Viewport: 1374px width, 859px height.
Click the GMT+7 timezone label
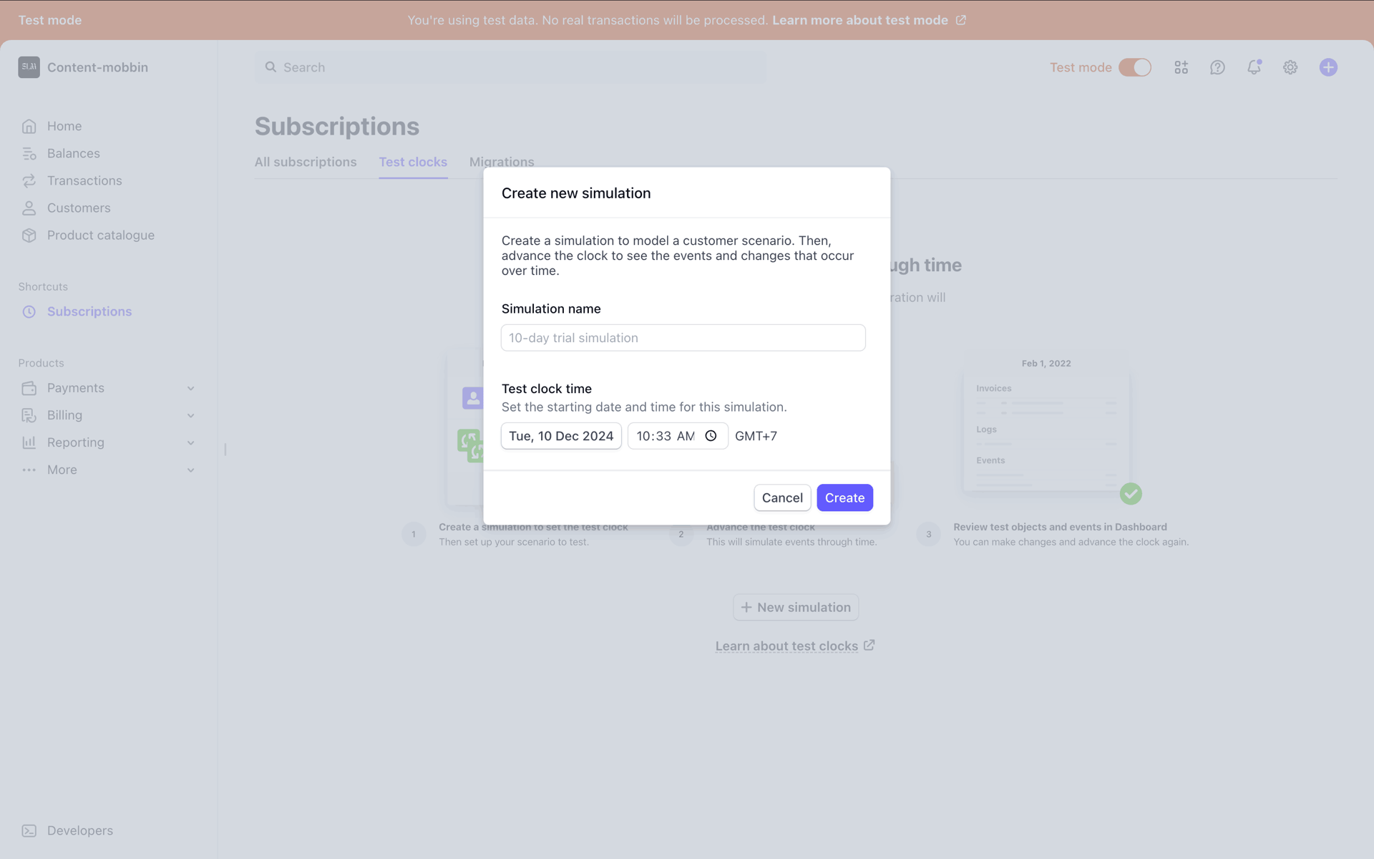(756, 436)
